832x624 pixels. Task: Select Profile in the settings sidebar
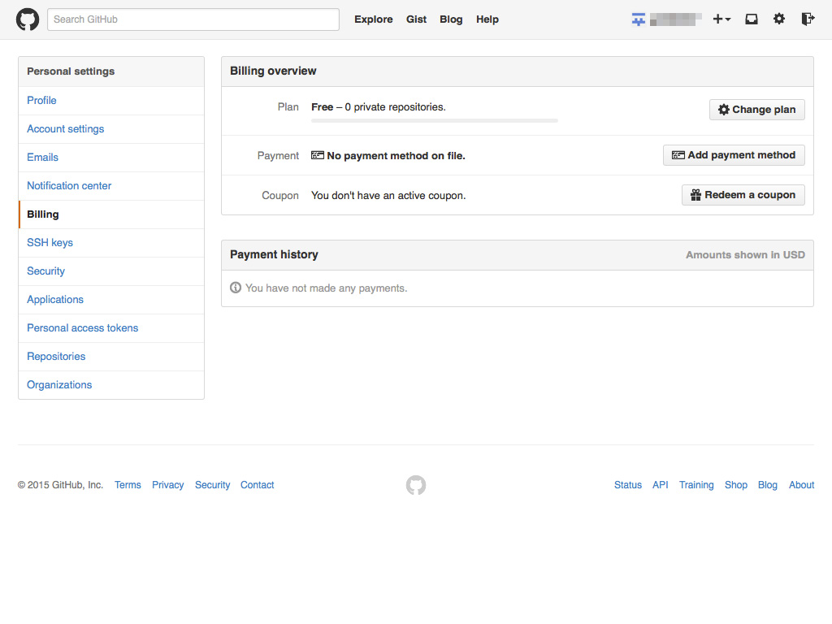point(41,100)
